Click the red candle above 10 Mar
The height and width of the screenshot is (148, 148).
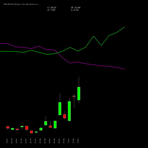(x=65, y=116)
